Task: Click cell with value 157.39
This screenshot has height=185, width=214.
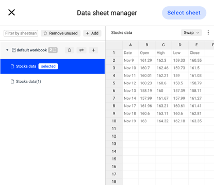Action: click(x=180, y=90)
